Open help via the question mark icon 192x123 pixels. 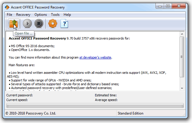pyautogui.click(x=64, y=23)
